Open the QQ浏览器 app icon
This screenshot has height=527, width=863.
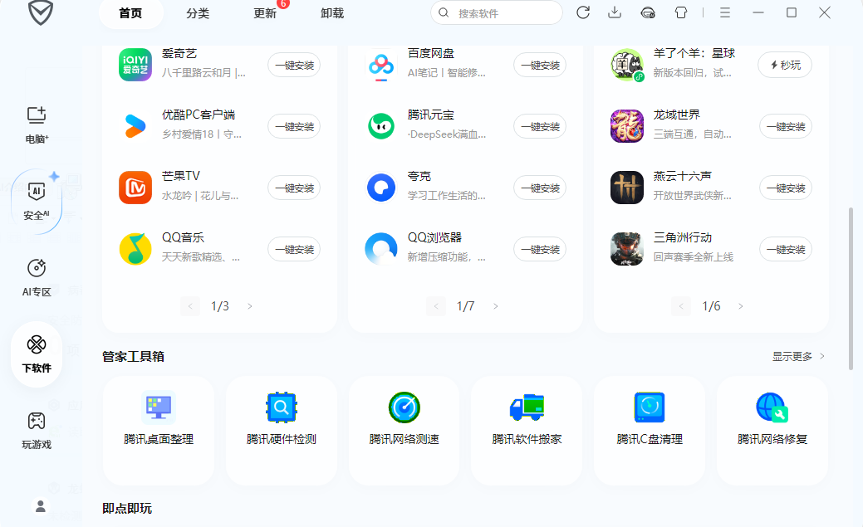tap(381, 249)
